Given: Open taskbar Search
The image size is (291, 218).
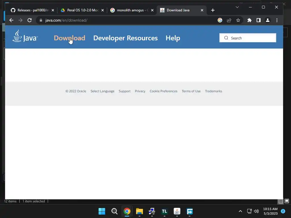Looking at the screenshot, I should click(x=114, y=211).
